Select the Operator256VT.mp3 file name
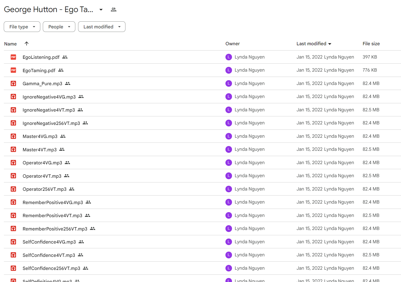The width and height of the screenshot is (401, 282). pos(45,189)
